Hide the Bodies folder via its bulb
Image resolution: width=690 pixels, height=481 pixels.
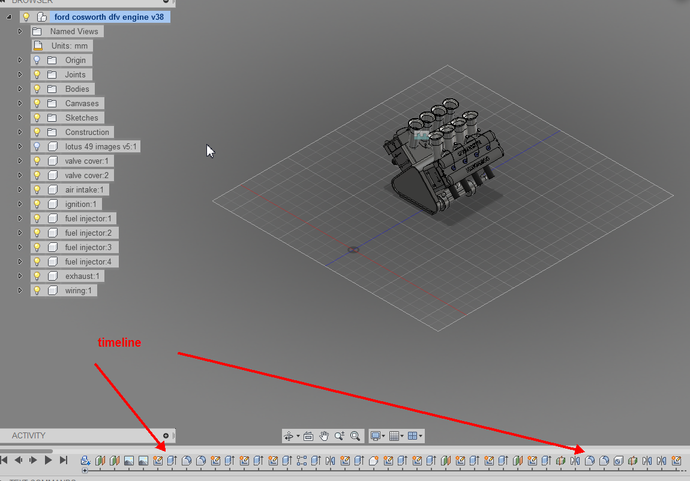tap(37, 89)
